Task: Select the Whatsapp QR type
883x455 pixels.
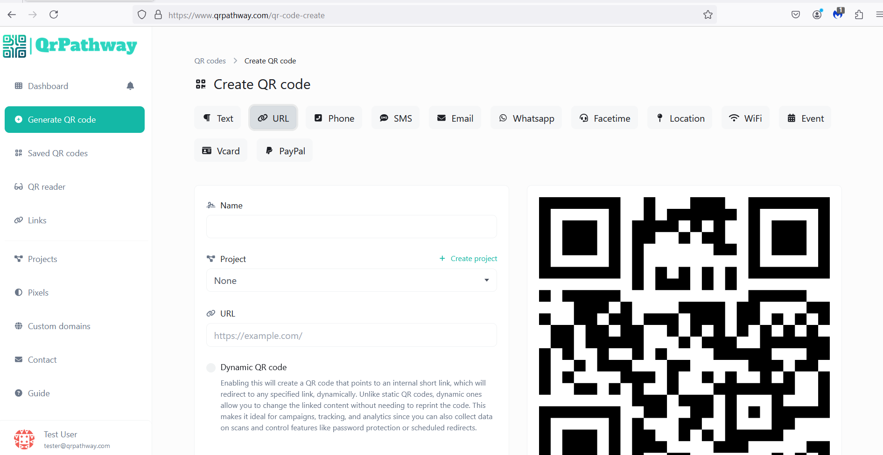Action: click(x=526, y=118)
